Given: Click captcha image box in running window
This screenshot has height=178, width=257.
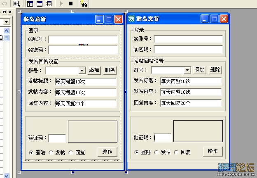Looking at the screenshot, I should (x=198, y=131).
